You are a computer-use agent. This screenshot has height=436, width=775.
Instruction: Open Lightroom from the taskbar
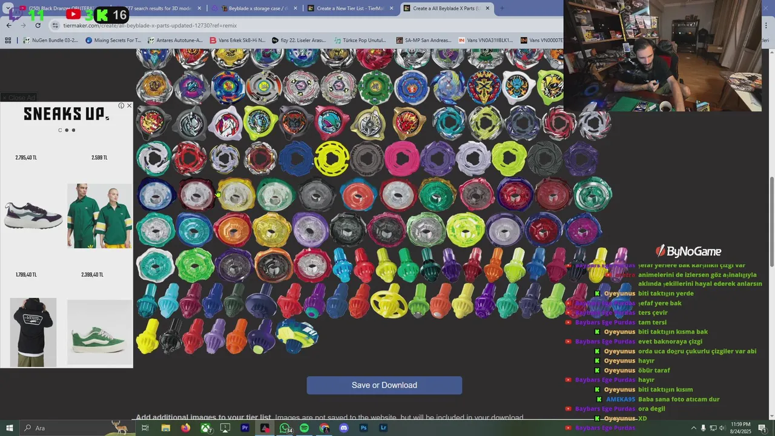pyautogui.click(x=383, y=428)
